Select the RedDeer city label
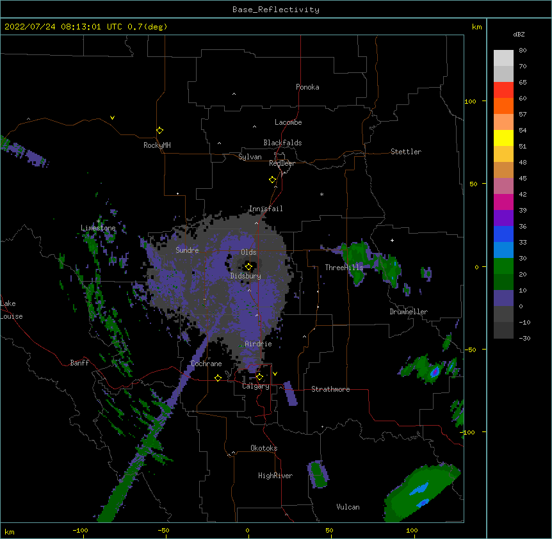Viewport: 552px width, 539px height. point(282,163)
